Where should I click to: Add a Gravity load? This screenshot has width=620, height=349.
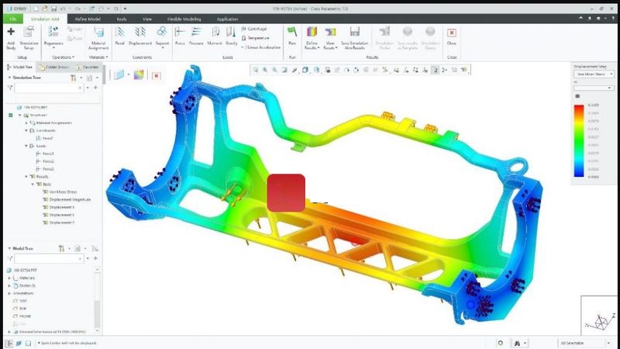[231, 36]
